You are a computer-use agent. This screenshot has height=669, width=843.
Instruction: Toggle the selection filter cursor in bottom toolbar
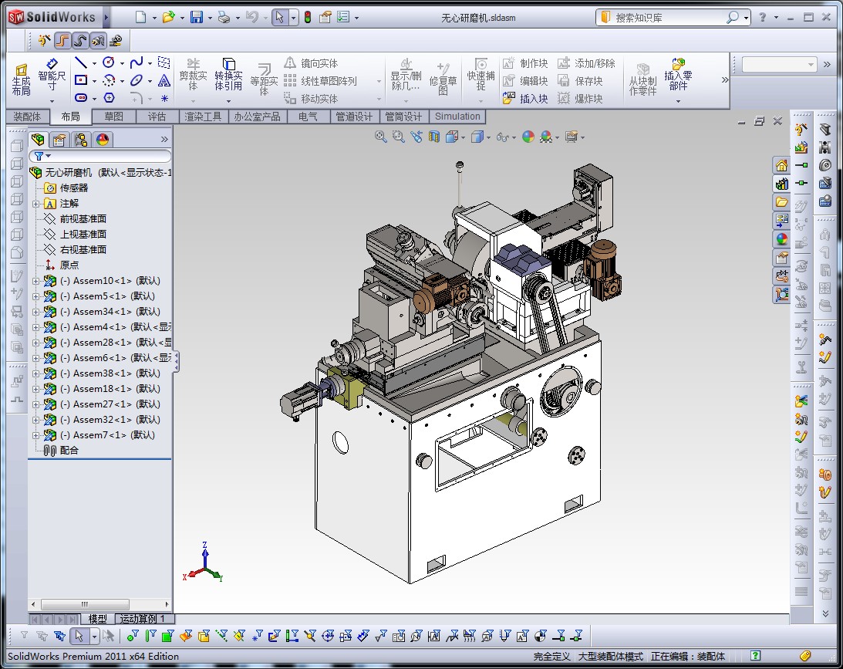click(x=78, y=636)
